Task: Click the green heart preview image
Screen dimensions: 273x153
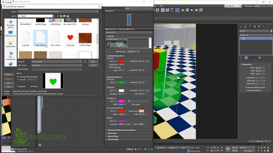Action: pyautogui.click(x=53, y=81)
